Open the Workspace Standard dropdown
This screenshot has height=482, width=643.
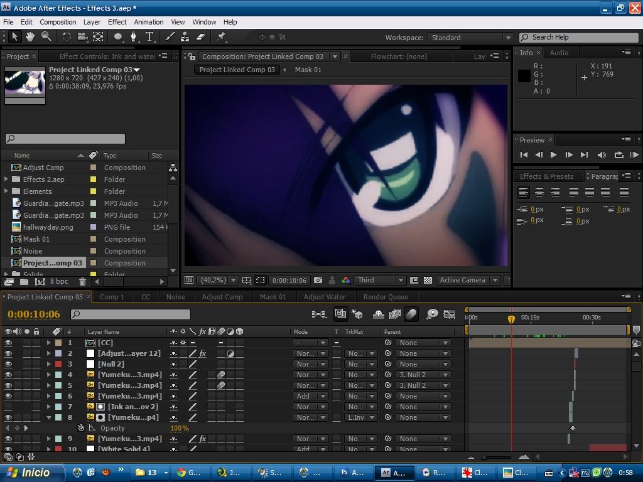(x=470, y=38)
